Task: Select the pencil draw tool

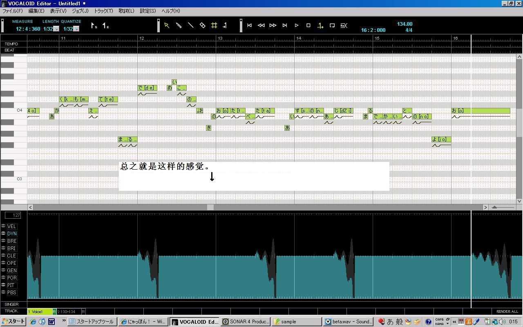Action: (x=179, y=25)
